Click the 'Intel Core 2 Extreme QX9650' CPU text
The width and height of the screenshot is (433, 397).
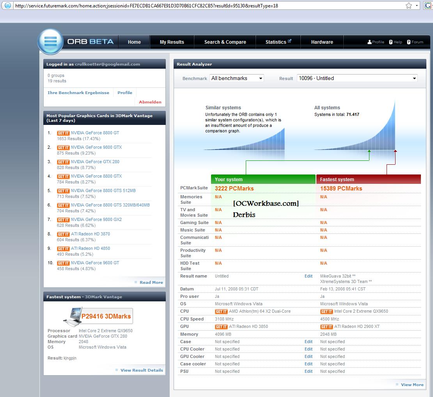click(x=361, y=312)
